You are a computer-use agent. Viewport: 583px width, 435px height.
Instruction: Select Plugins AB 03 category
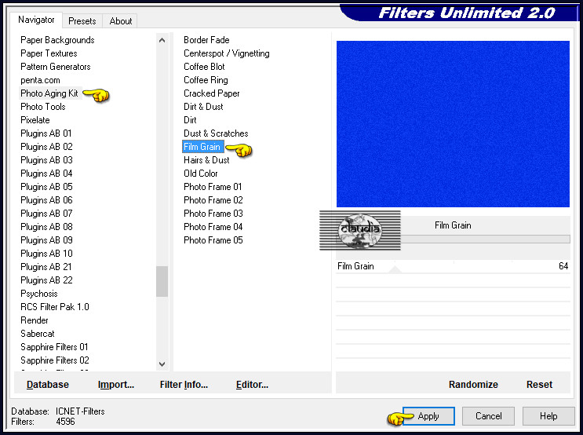pos(46,160)
